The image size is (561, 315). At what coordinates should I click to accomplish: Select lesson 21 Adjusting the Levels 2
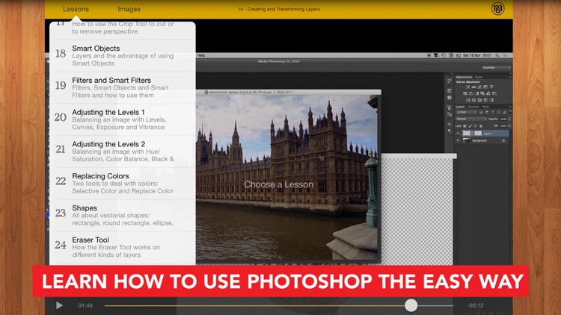point(123,152)
